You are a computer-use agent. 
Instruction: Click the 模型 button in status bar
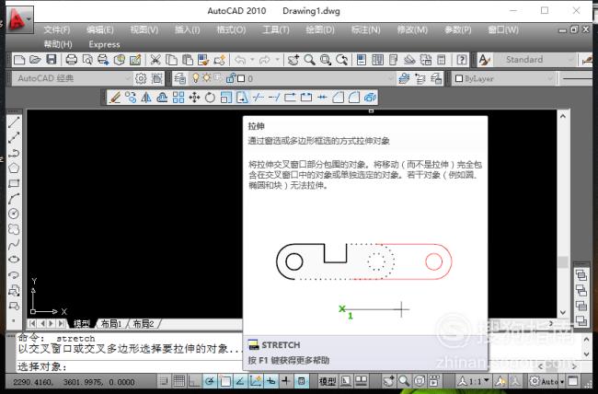(328, 381)
